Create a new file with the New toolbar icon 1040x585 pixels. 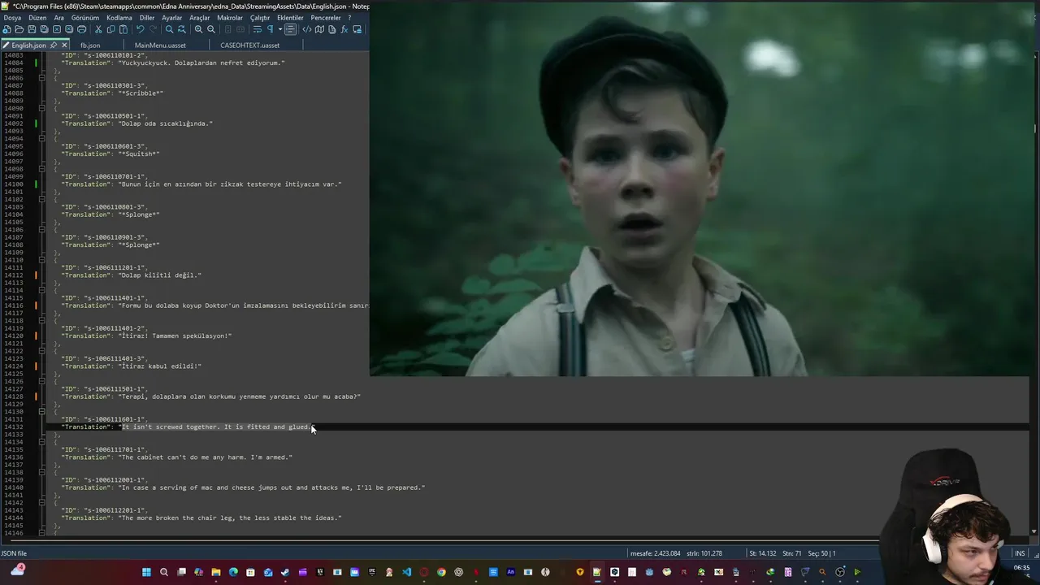click(6, 29)
